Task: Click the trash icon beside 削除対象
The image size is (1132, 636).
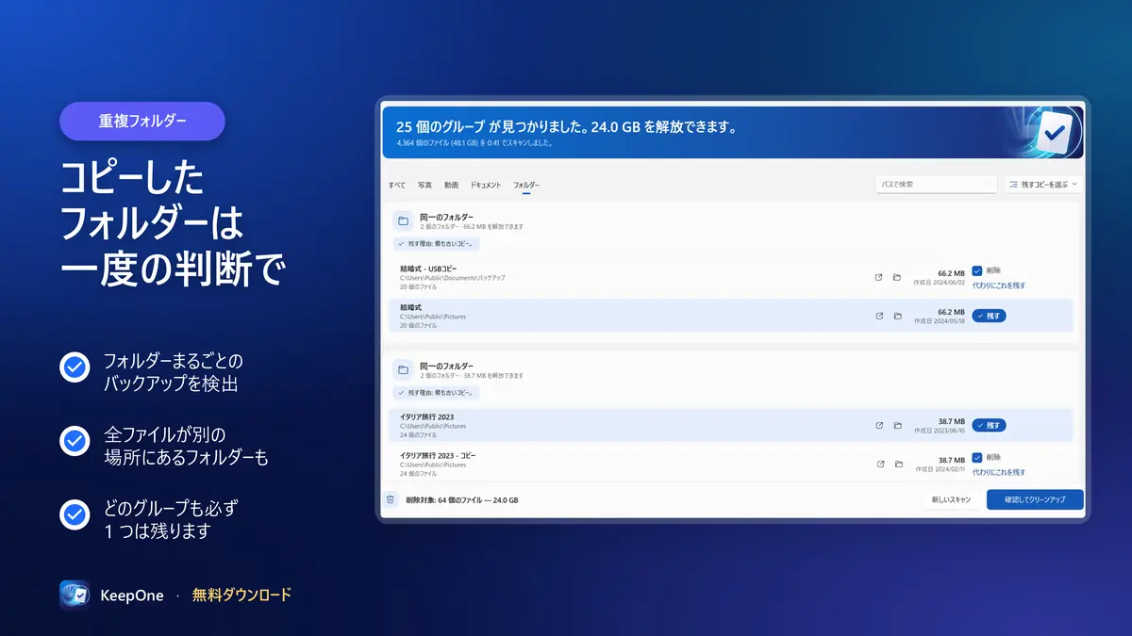Action: [390, 499]
